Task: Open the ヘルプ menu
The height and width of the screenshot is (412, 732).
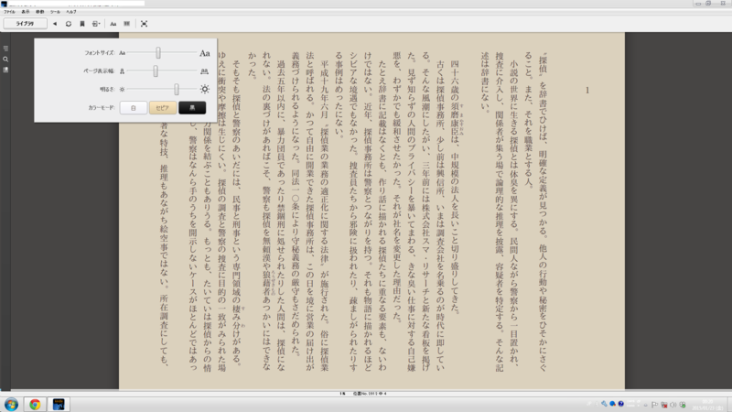Action: 71,12
